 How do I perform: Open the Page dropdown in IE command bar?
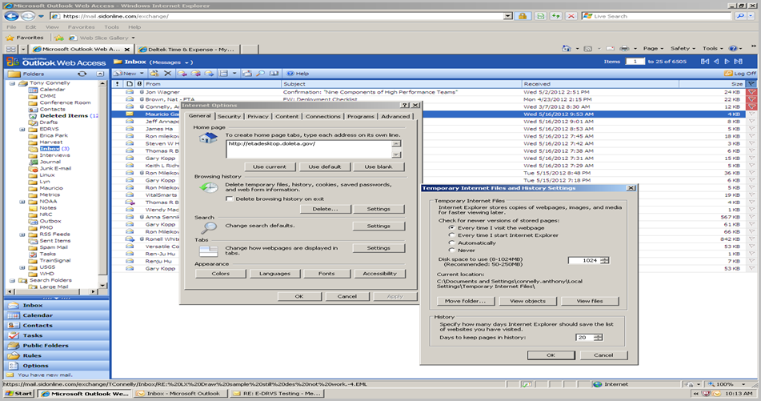(653, 49)
